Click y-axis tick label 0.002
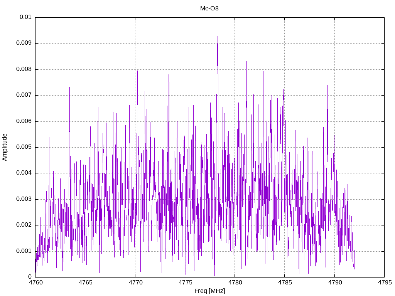The width and height of the screenshot is (395, 296). [x=24, y=225]
